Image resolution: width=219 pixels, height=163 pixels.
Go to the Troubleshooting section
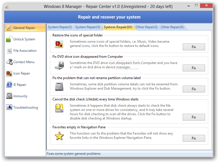(x=25, y=108)
